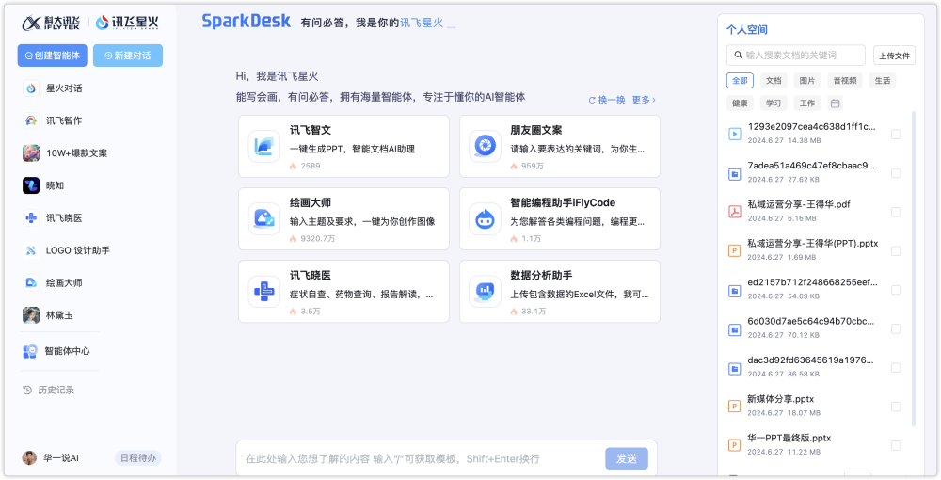The width and height of the screenshot is (941, 480).
Task: Select 10W+爆款文案 sidebar avatar
Action: coord(31,153)
